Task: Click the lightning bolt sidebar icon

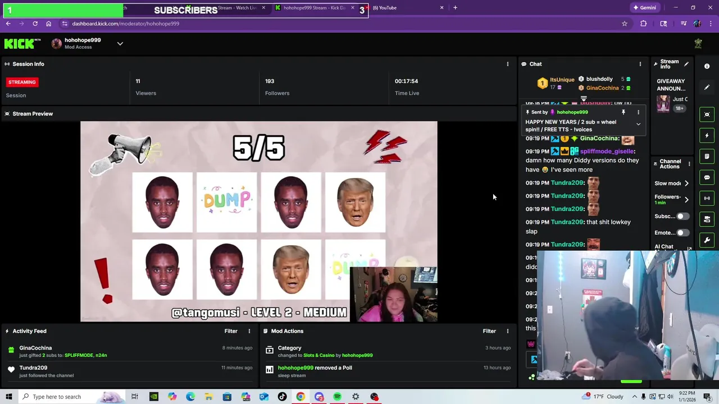Action: (707, 135)
